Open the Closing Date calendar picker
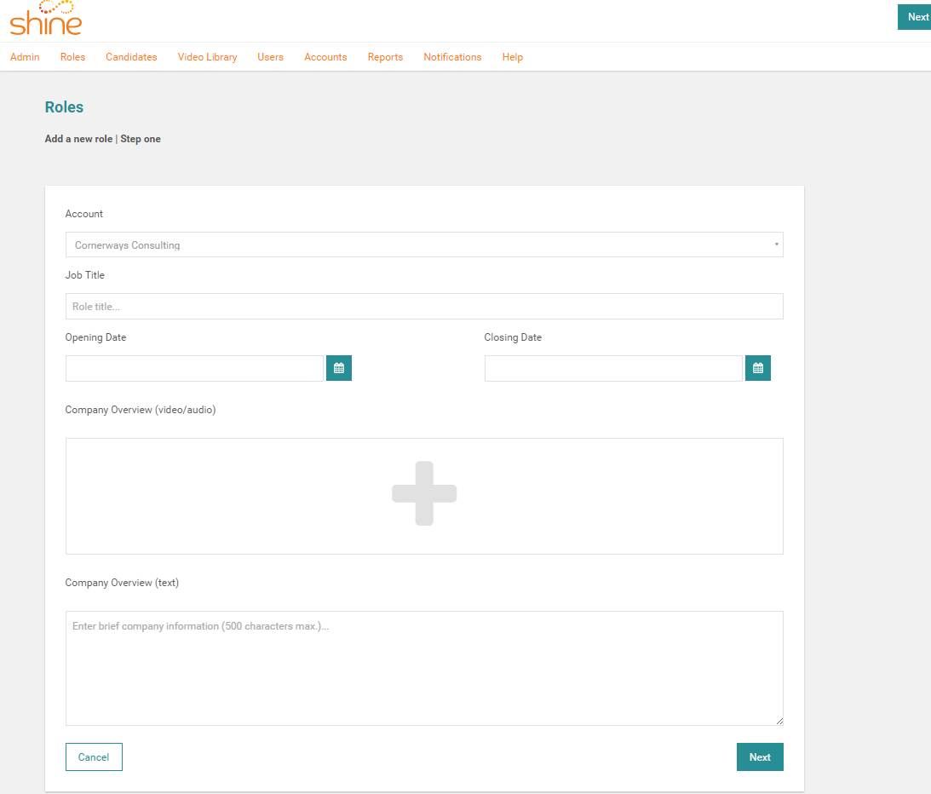Image resolution: width=931 pixels, height=794 pixels. click(757, 368)
